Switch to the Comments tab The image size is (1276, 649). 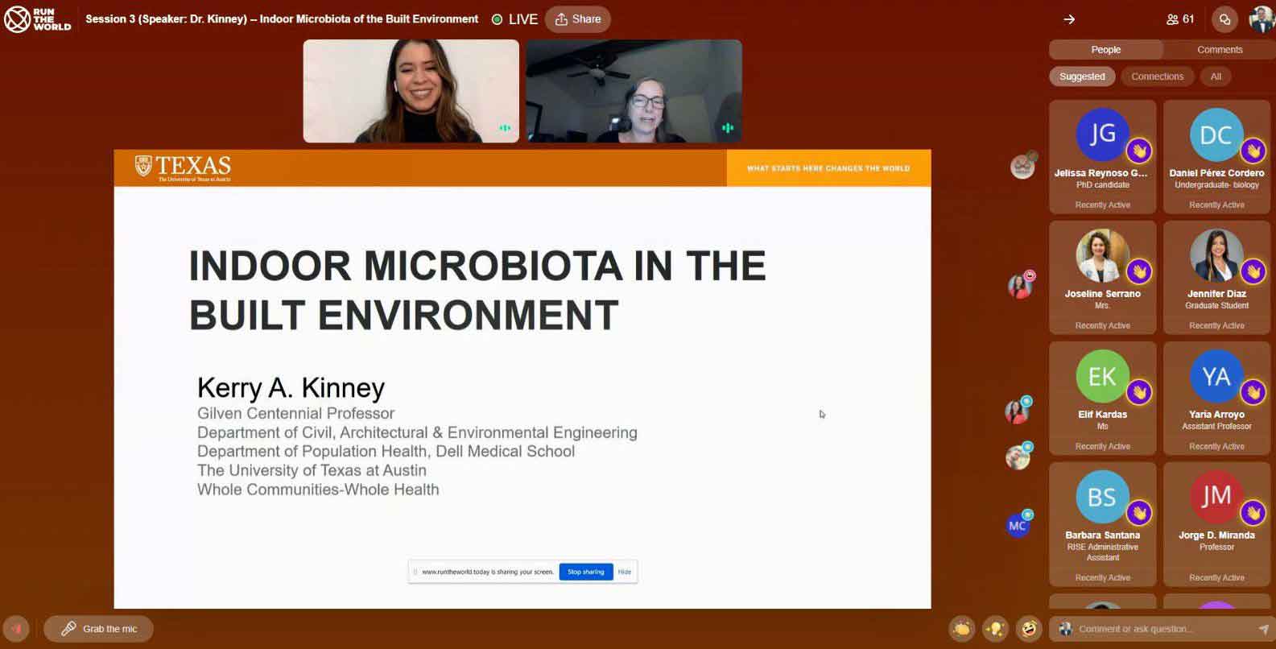point(1219,50)
